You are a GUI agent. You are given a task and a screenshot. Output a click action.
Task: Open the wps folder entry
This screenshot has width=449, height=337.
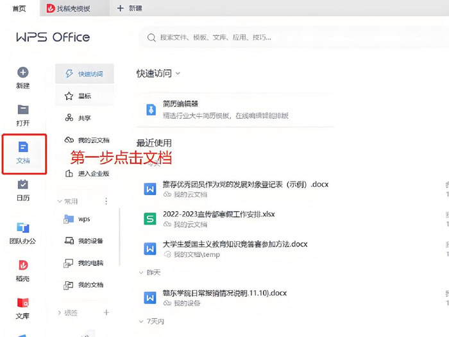click(85, 220)
